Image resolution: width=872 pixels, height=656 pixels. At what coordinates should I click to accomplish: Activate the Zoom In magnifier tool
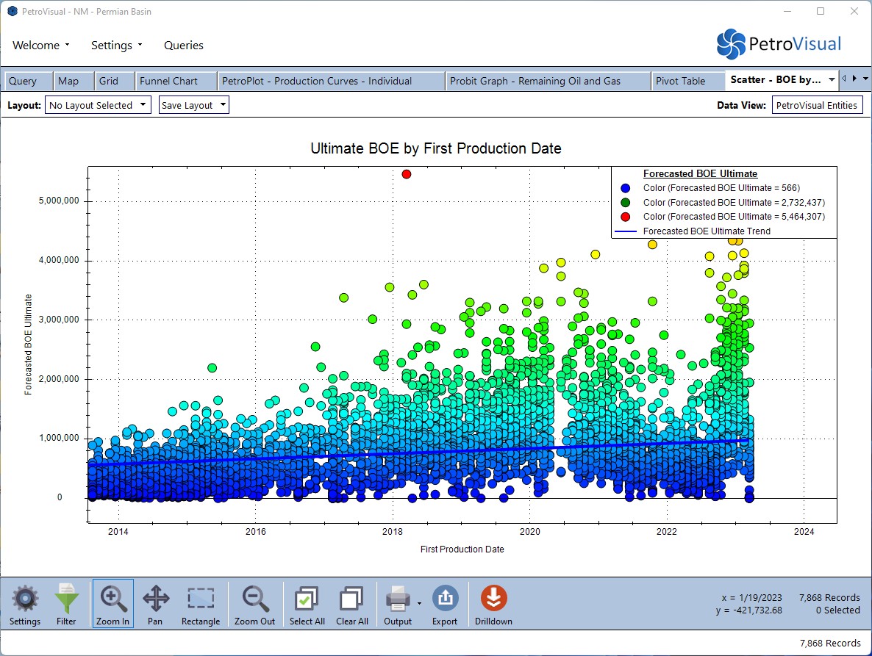[112, 599]
